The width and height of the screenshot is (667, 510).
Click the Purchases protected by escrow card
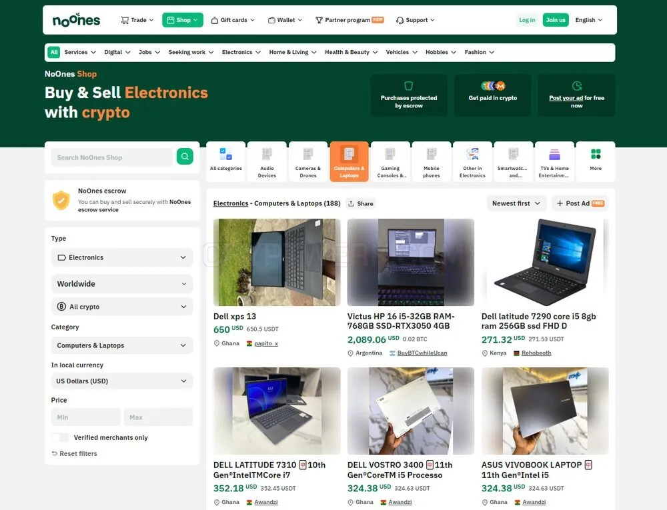coord(409,95)
